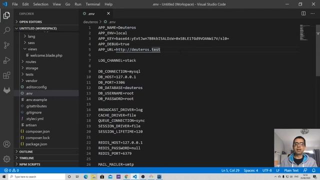Open the Windows Start menu
This screenshot has height=180, width=320.
pos(4,176)
